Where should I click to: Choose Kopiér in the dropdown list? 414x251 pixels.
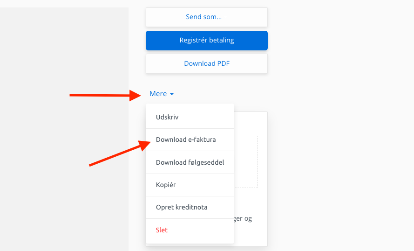point(190,185)
